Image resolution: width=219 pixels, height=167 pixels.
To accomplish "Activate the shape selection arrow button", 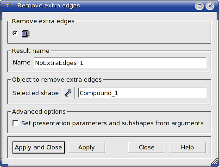I will pos(69,93).
